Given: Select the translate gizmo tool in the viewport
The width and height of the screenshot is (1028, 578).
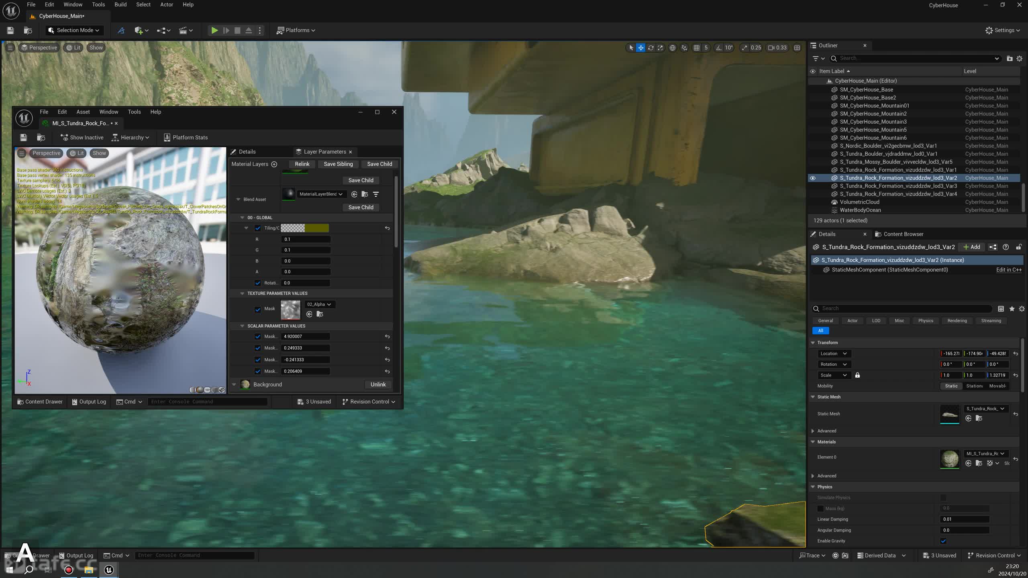Looking at the screenshot, I should click(x=641, y=47).
